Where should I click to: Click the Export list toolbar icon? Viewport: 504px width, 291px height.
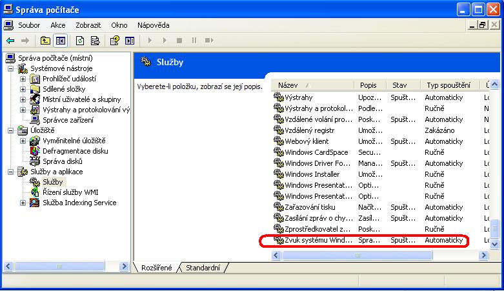[96, 40]
